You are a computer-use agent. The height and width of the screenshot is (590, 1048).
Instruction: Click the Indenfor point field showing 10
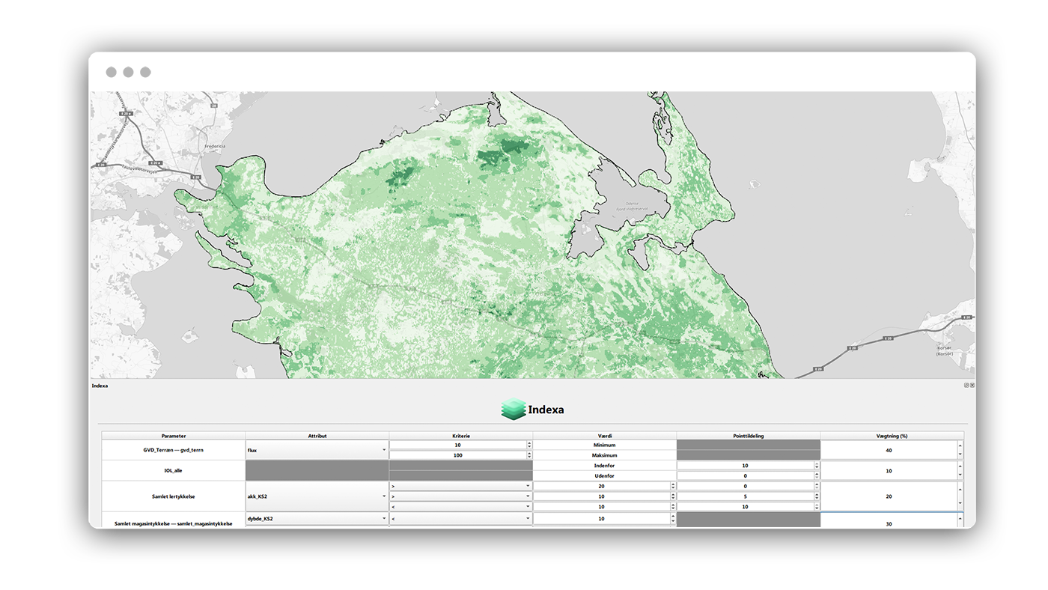coord(744,466)
